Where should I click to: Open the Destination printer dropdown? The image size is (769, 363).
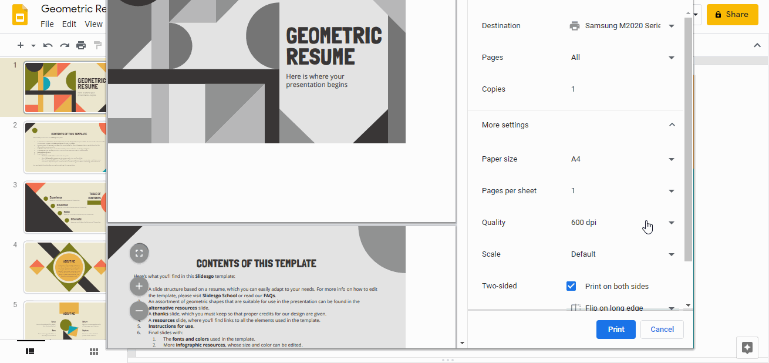(x=622, y=26)
